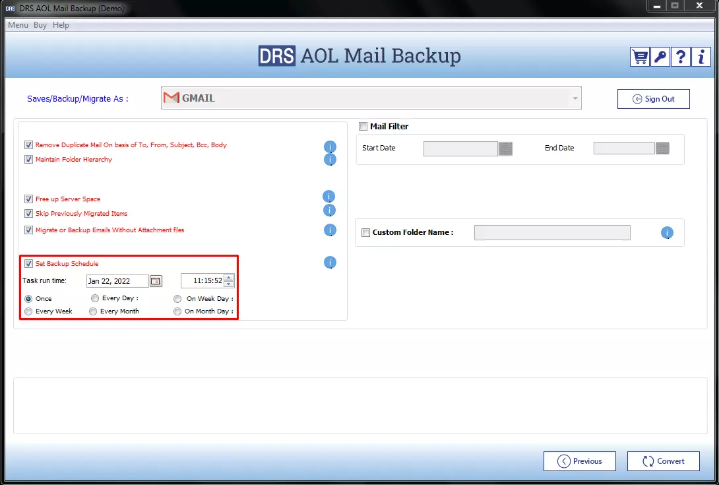Image resolution: width=719 pixels, height=485 pixels.
Task: Show info for Set Backup Schedule
Action: pyautogui.click(x=330, y=263)
